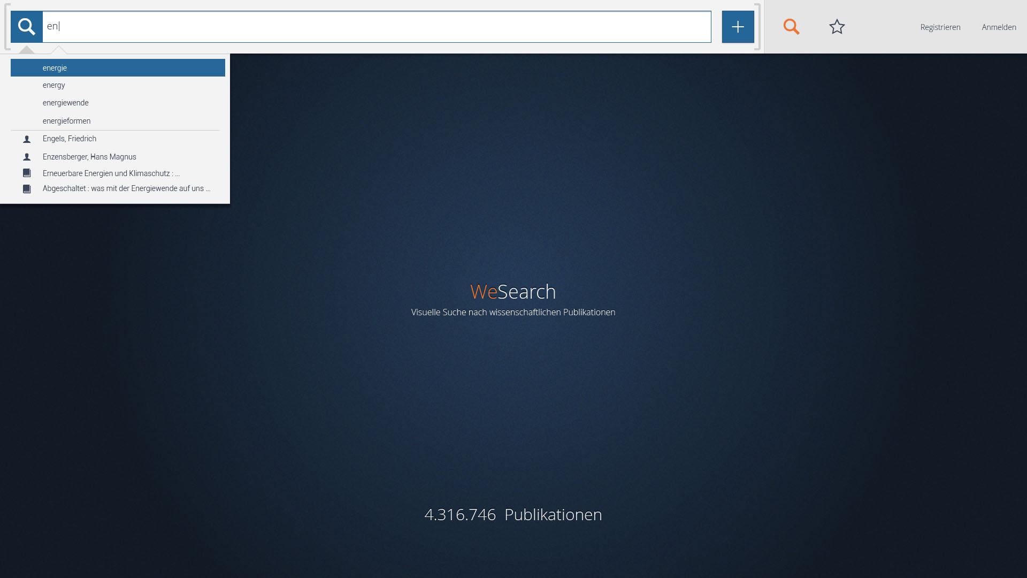1027x578 pixels.
Task: Click the Anmelden link
Action: (x=999, y=27)
